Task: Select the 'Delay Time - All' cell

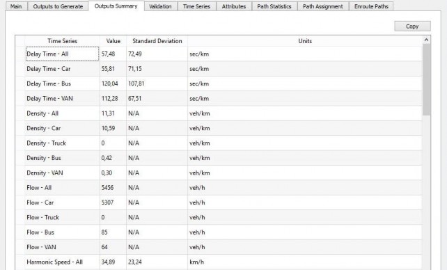Action: (x=62, y=54)
